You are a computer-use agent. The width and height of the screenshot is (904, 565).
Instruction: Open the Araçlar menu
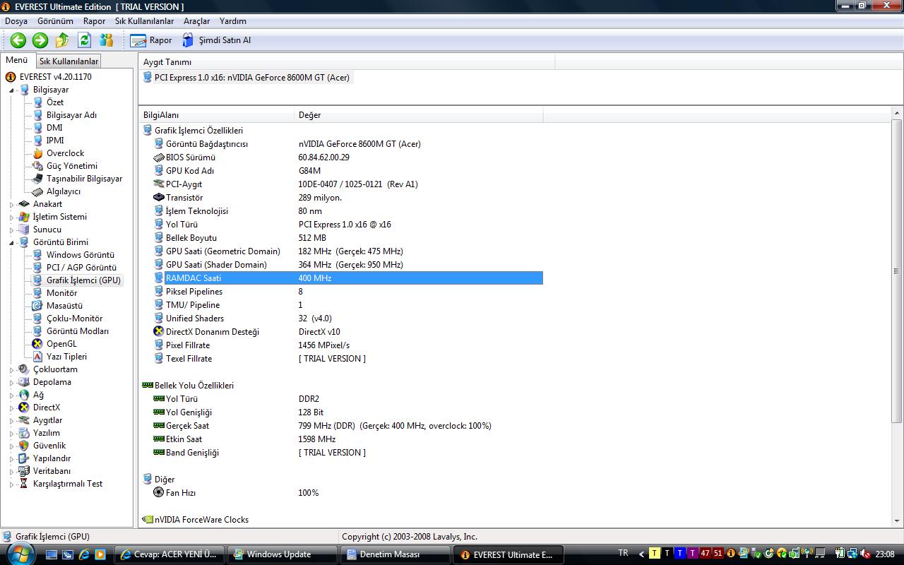tap(197, 21)
